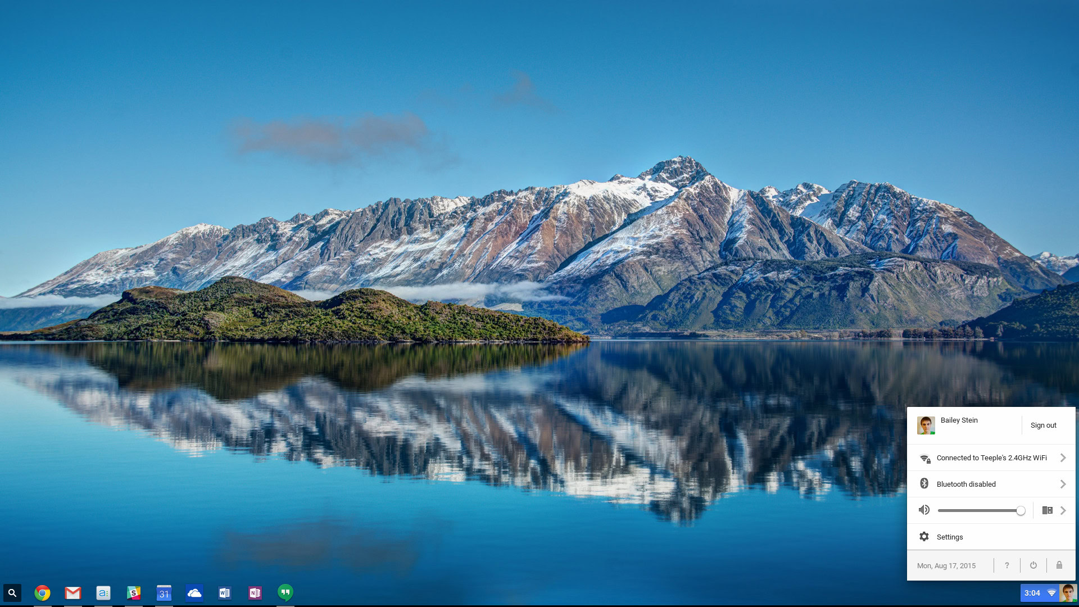
Task: Open the OneDrive app
Action: pos(194,593)
